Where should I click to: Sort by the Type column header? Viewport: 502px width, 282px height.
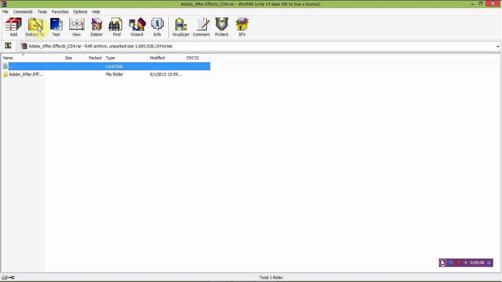(x=126, y=58)
